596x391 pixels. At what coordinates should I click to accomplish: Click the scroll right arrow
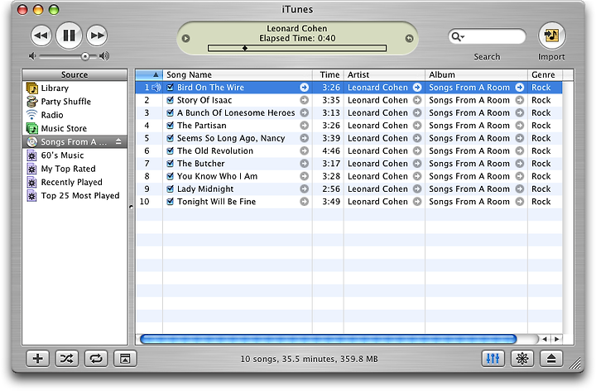(x=556, y=339)
